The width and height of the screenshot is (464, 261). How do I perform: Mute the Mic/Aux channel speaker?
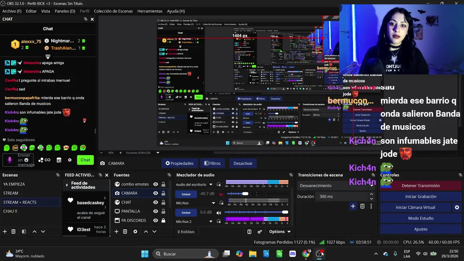[219, 212]
